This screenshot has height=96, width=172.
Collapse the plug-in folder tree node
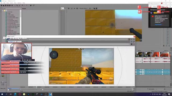click(x=3, y=11)
